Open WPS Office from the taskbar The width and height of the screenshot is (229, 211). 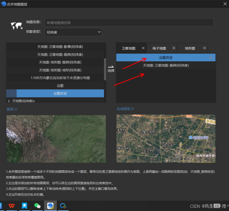pyautogui.click(x=12, y=206)
